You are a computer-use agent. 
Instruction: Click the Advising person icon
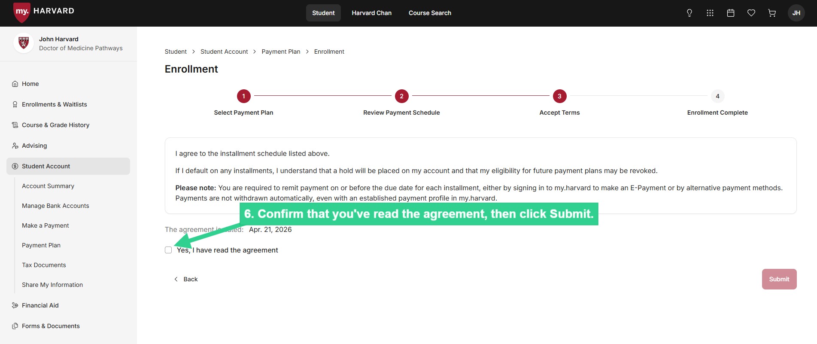(15, 146)
